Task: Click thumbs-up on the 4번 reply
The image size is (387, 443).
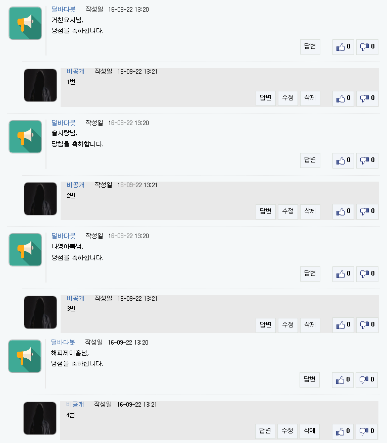Action: click(343, 431)
